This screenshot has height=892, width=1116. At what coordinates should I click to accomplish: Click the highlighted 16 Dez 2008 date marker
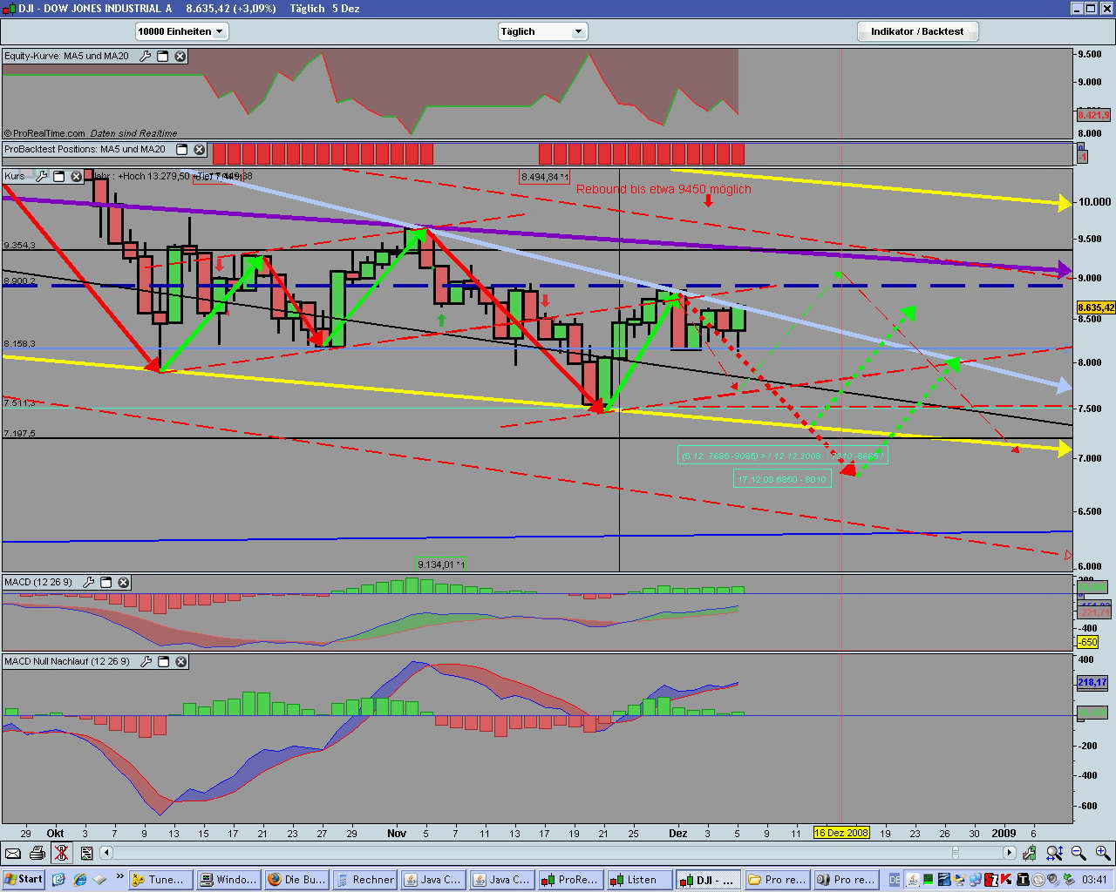[x=841, y=833]
